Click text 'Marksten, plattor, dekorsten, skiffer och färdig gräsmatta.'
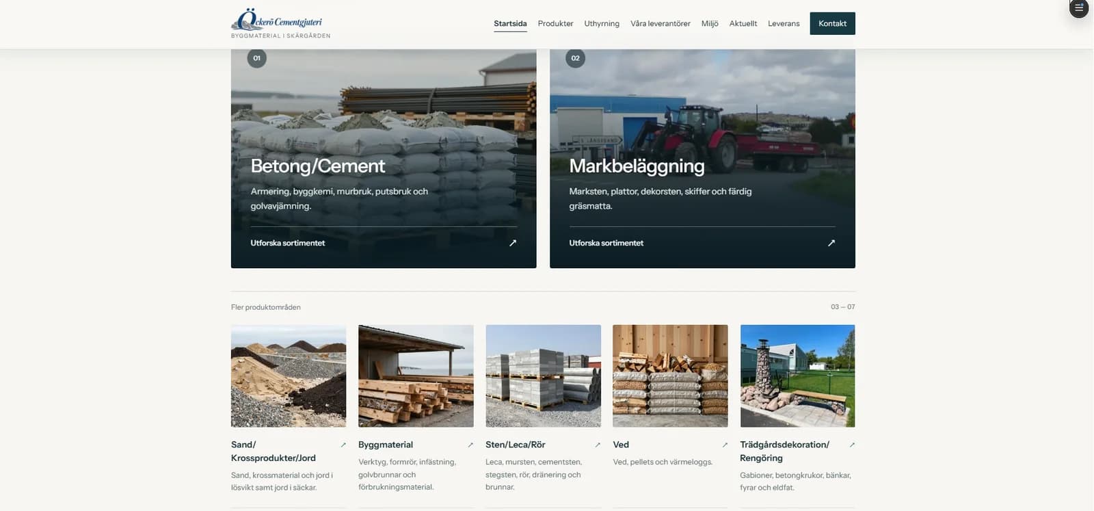 (661, 198)
